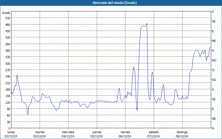Click the 300 degree axis value

8,64
